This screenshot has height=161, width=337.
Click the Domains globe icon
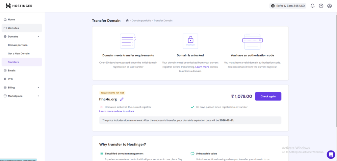5,37
